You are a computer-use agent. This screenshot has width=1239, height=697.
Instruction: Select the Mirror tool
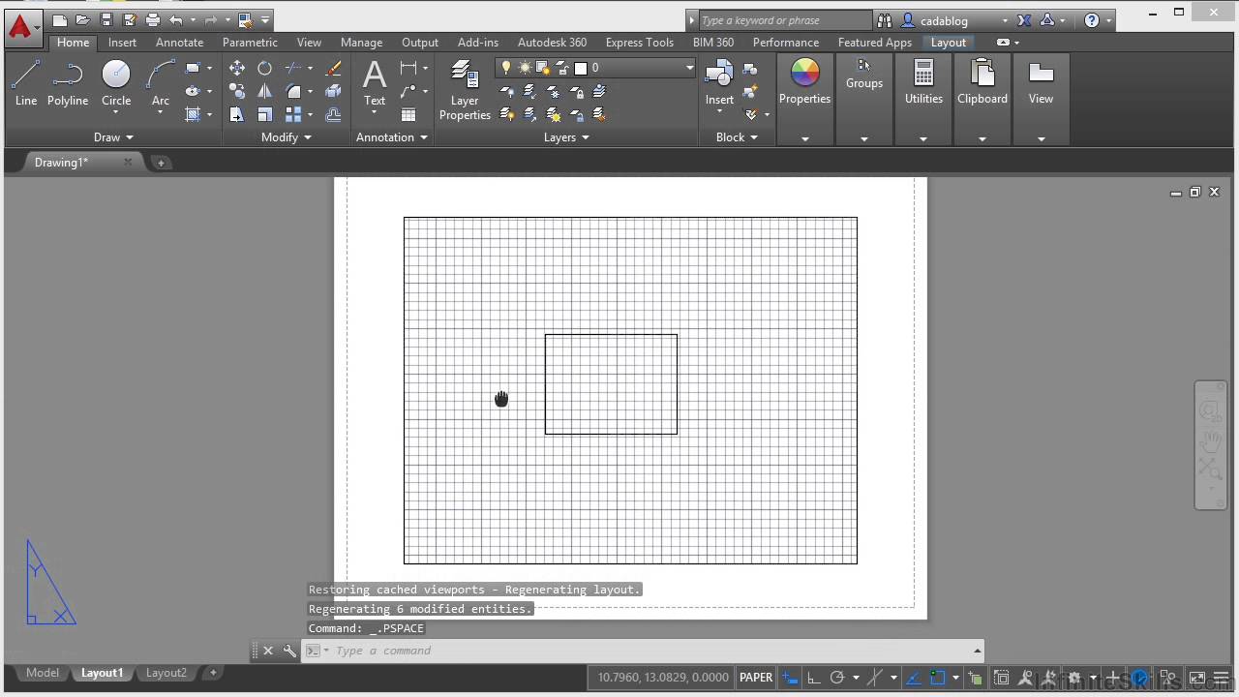coord(264,92)
